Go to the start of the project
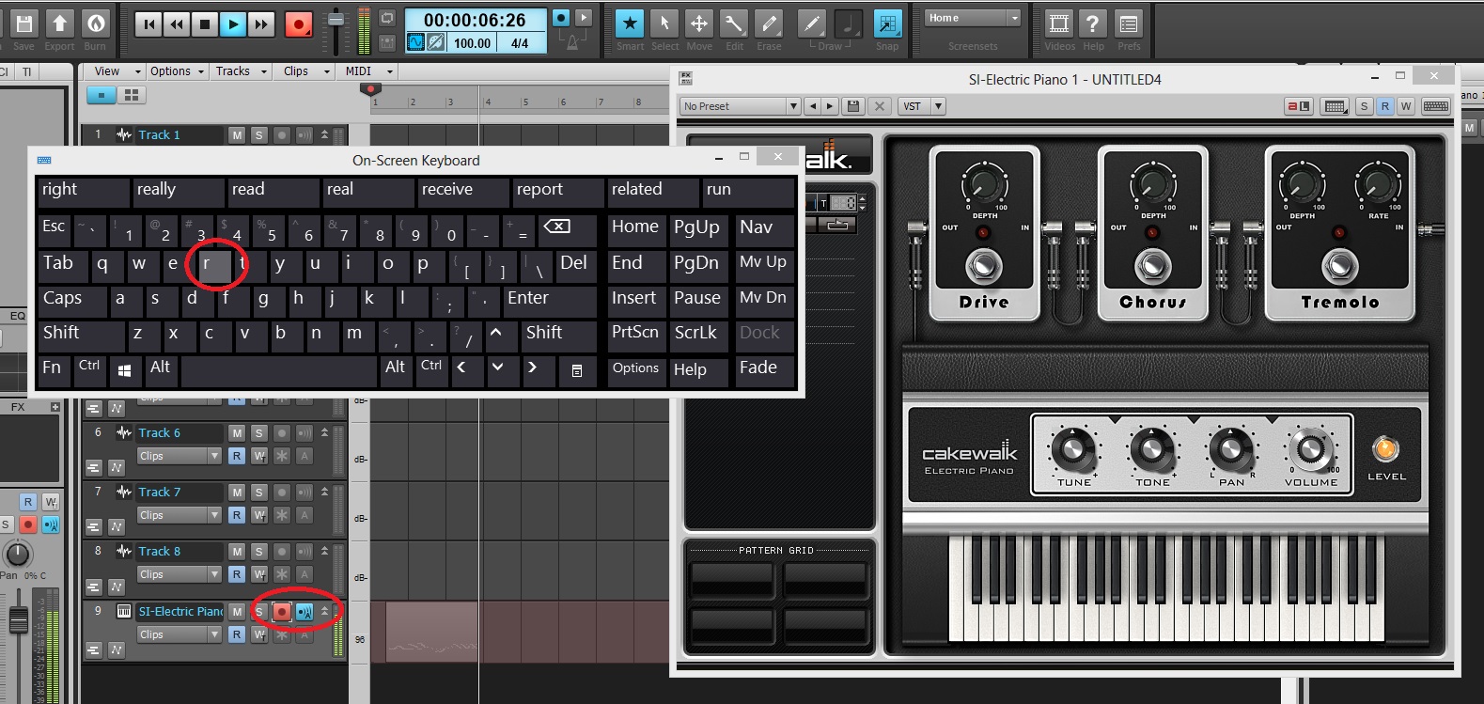Screen dimensions: 1484x704 [x=148, y=24]
